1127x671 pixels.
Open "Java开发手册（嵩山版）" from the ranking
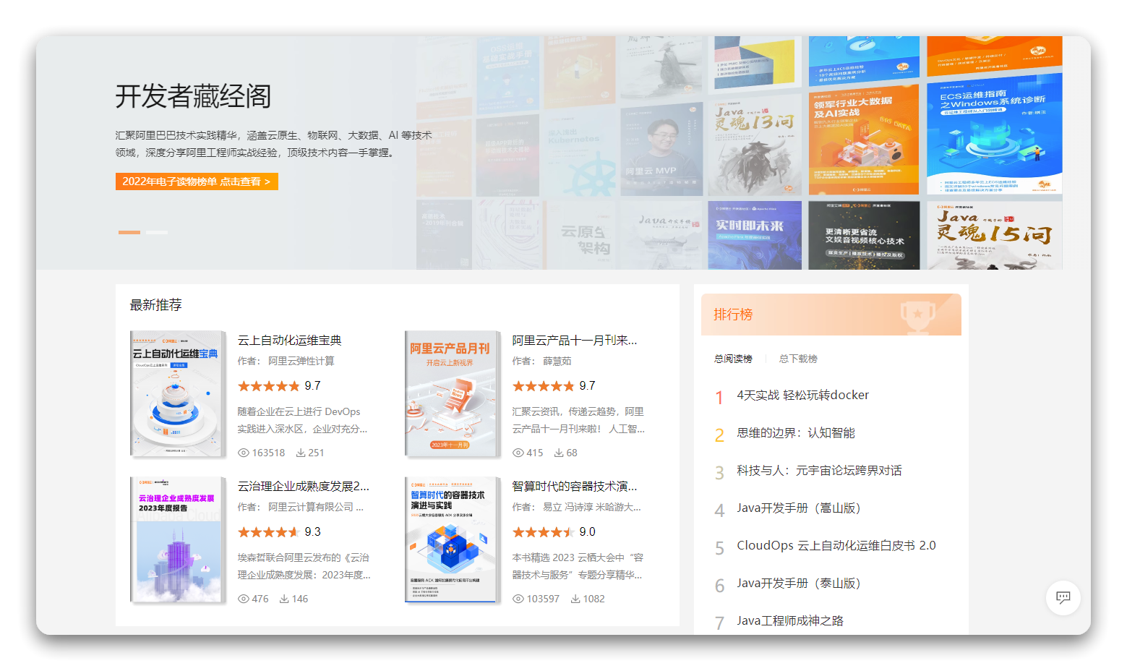click(799, 508)
